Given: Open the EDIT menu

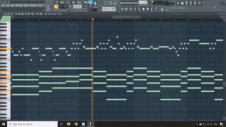Looking at the screenshot, I should click(8, 6).
